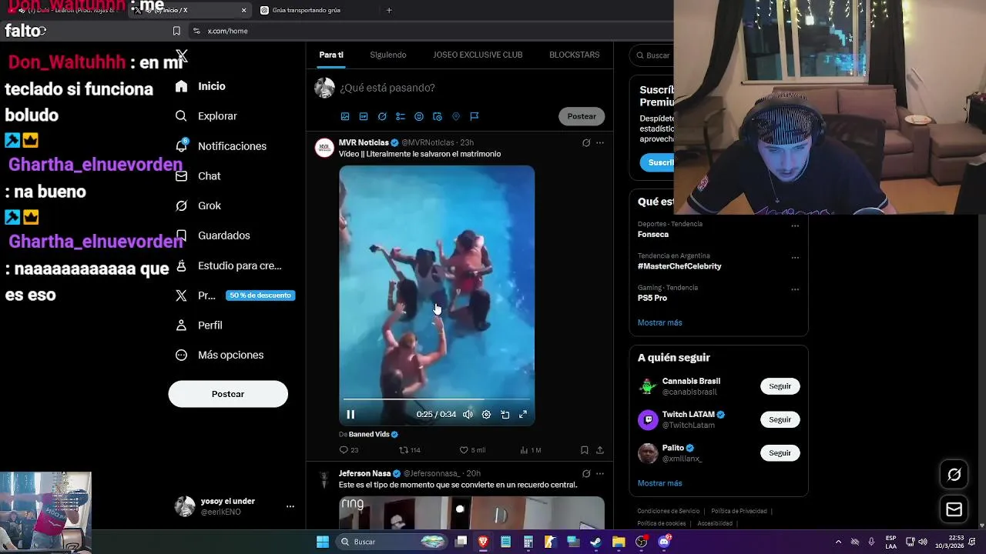Reply to the MVR Noticias post
Screen dimensions: 986x554
[349, 450]
